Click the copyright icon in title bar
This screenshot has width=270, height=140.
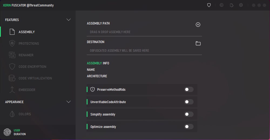(221, 5)
